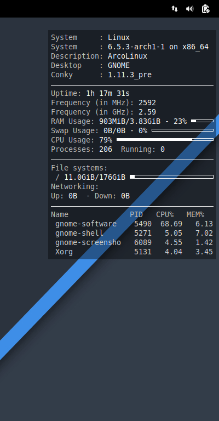Click the CPU Usage progress bar

[x=165, y=140]
